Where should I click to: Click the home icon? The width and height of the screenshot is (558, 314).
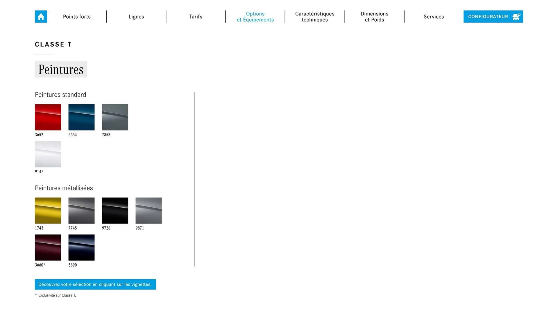point(41,17)
